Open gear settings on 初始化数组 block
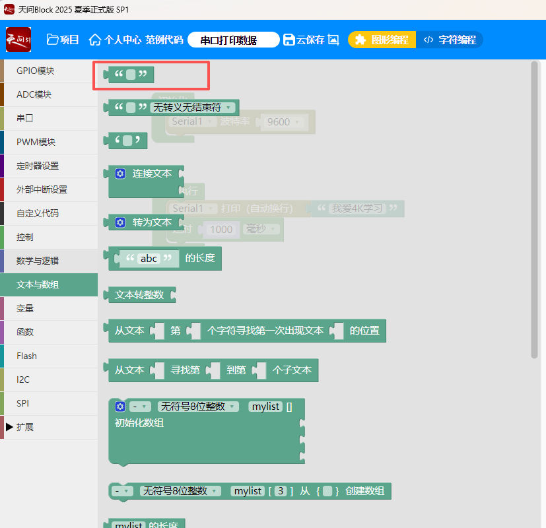This screenshot has width=546, height=528. (x=120, y=407)
